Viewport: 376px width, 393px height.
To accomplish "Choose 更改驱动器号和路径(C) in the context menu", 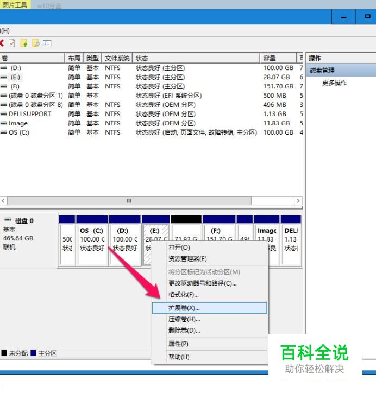I will [x=209, y=283].
